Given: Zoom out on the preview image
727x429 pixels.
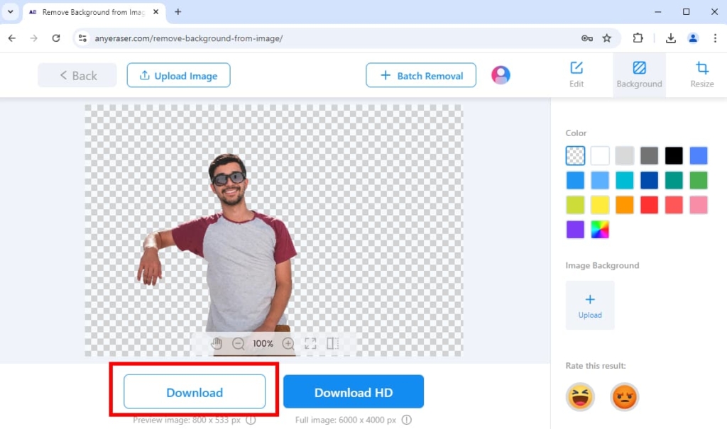Looking at the screenshot, I should 239,344.
